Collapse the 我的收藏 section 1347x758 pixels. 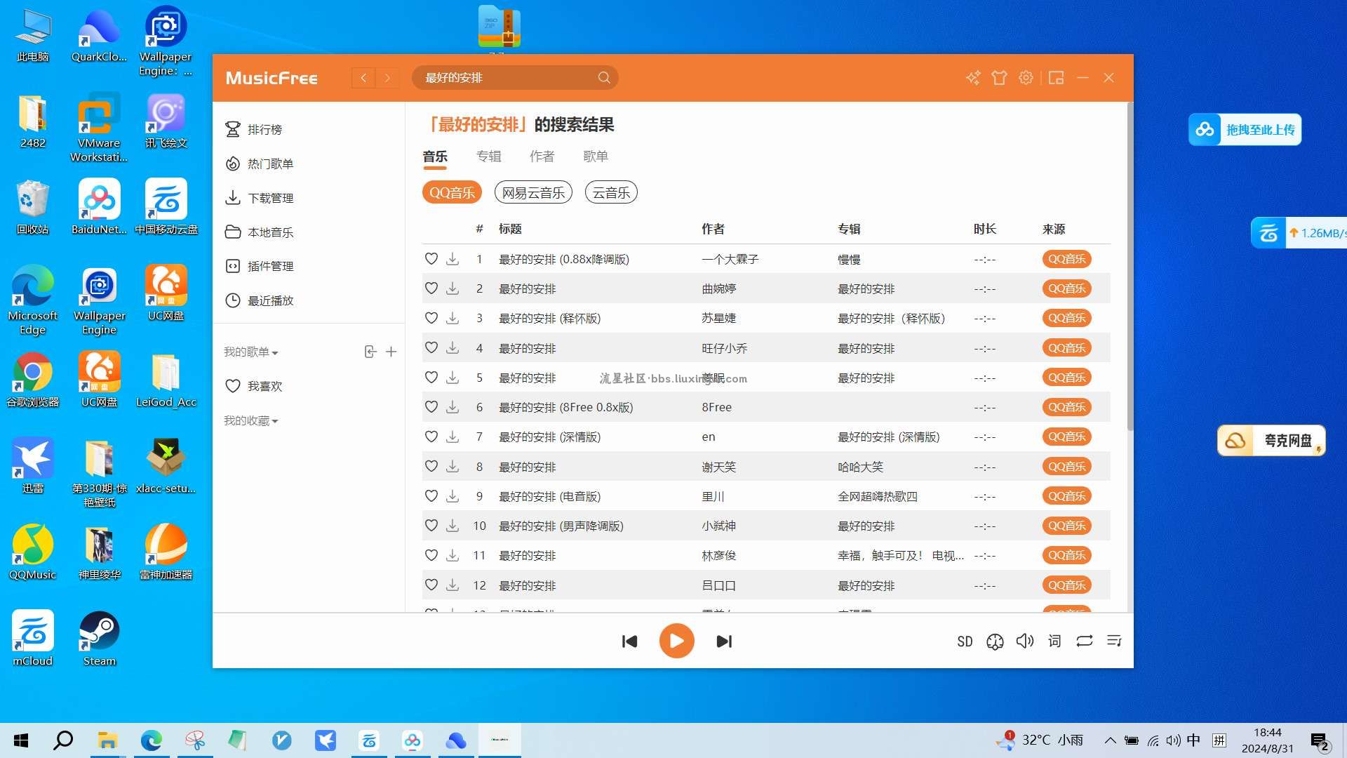pos(251,421)
